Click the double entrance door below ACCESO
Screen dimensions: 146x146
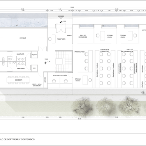61,28
